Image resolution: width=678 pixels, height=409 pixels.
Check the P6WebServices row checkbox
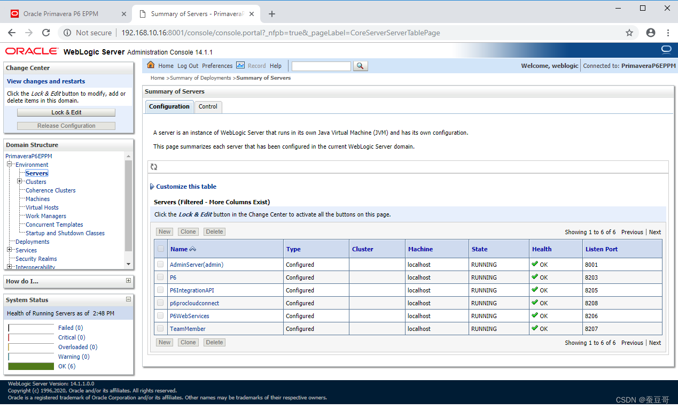[161, 315]
